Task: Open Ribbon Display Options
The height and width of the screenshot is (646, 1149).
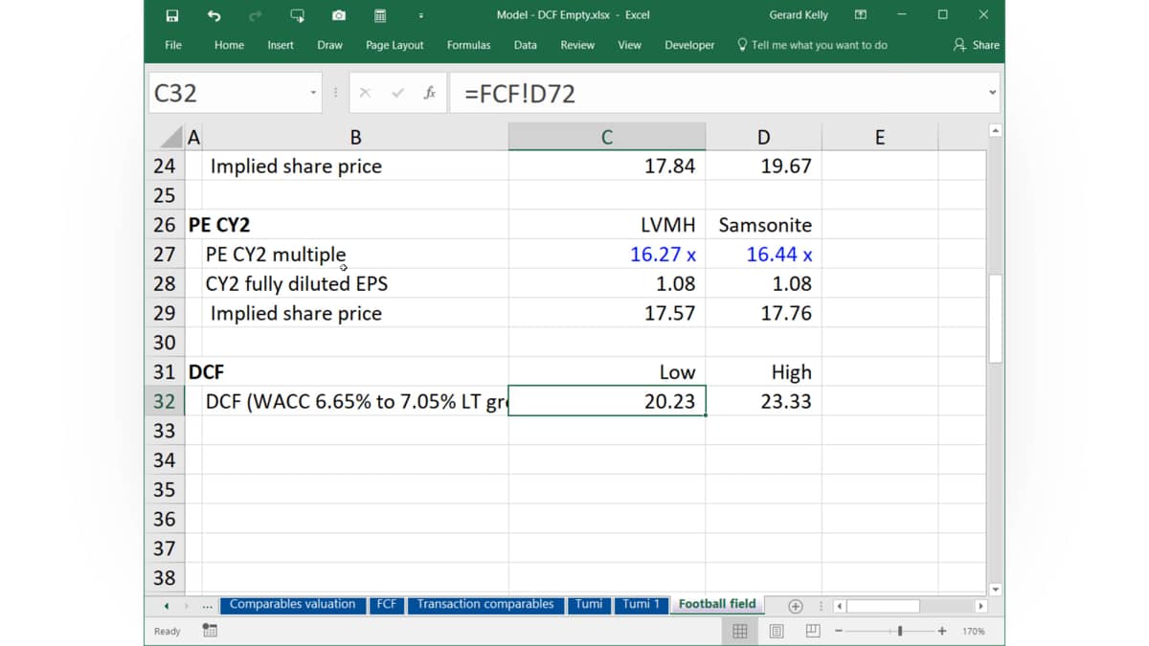Action: [x=861, y=15]
